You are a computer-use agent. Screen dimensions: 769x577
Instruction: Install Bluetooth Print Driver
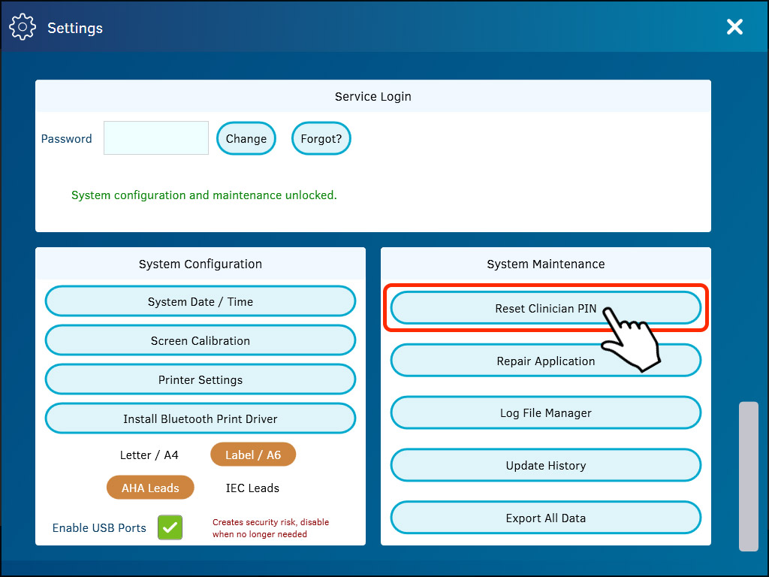pyautogui.click(x=200, y=418)
